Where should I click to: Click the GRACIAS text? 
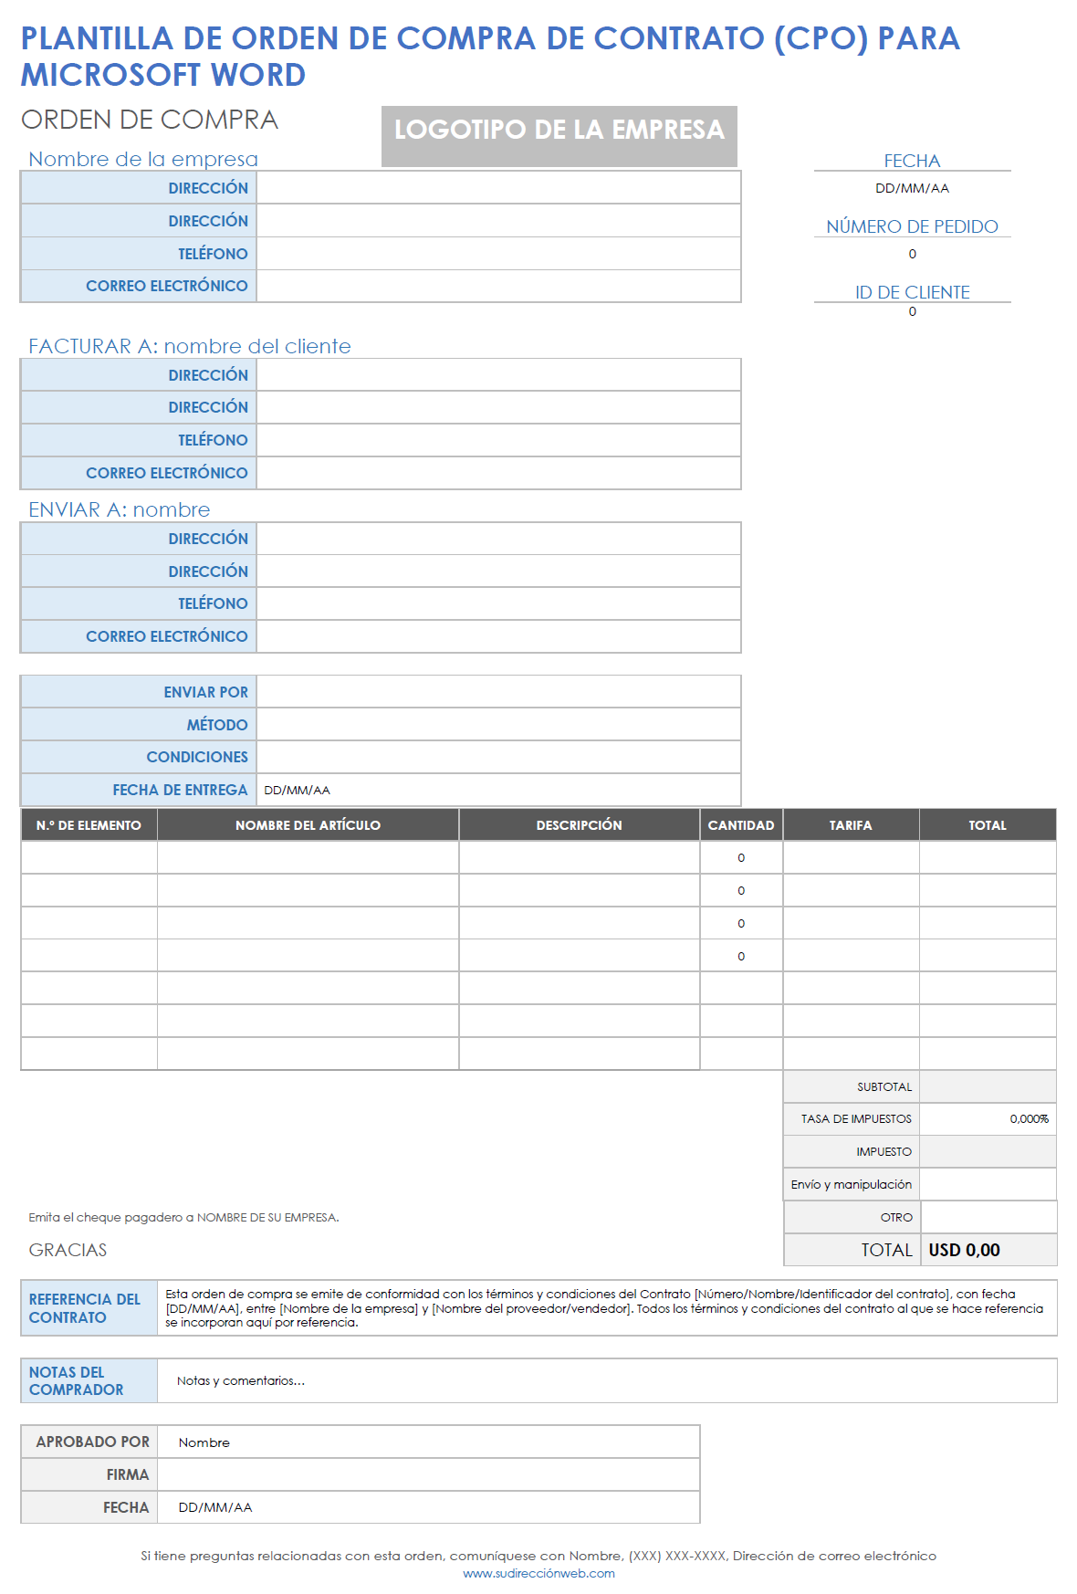68,1250
